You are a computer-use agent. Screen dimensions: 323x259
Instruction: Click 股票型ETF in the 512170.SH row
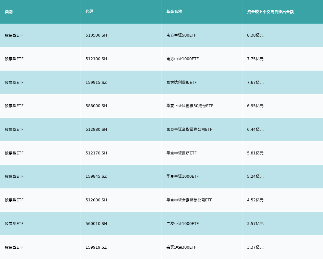(x=14, y=153)
